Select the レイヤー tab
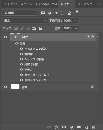Screen dimensions: 103x130 67,4
